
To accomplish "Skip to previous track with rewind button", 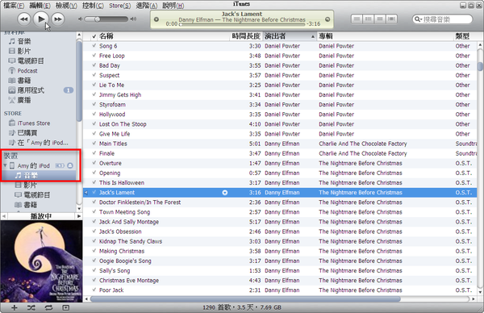I will point(24,19).
